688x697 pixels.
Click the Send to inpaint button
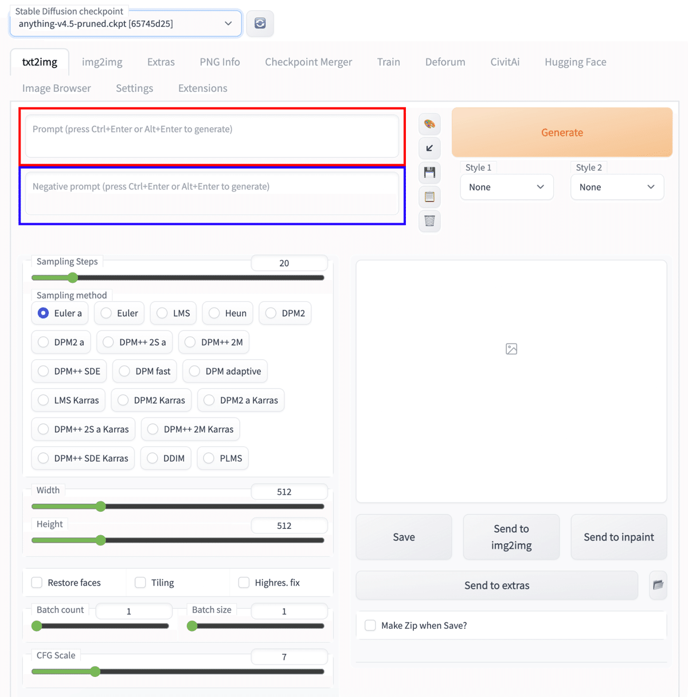(619, 537)
